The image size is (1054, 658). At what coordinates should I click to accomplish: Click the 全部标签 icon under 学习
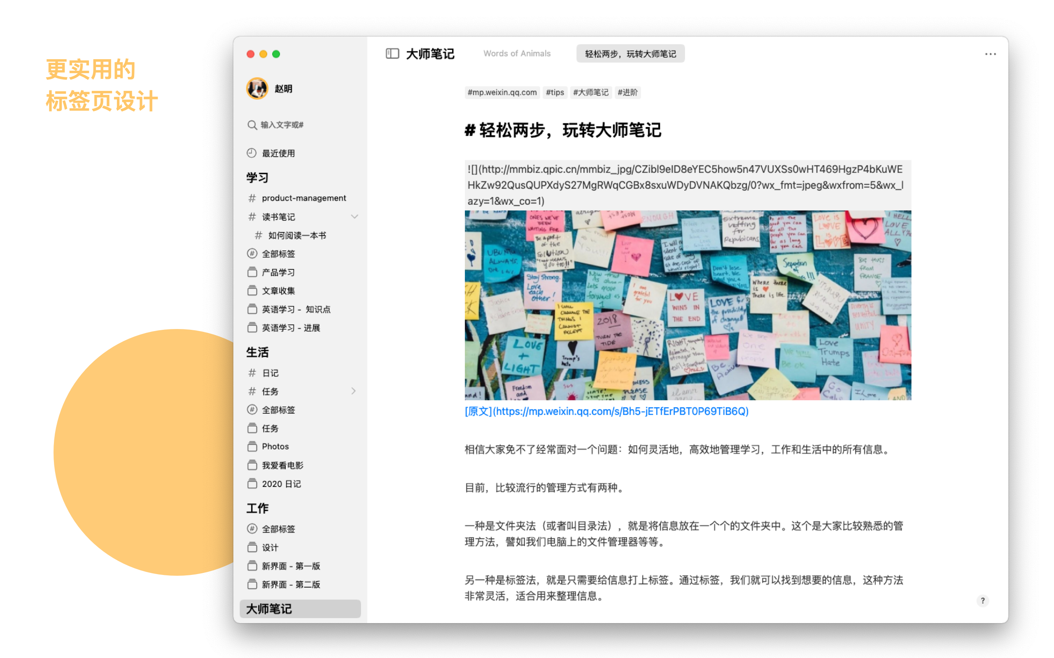tap(252, 254)
